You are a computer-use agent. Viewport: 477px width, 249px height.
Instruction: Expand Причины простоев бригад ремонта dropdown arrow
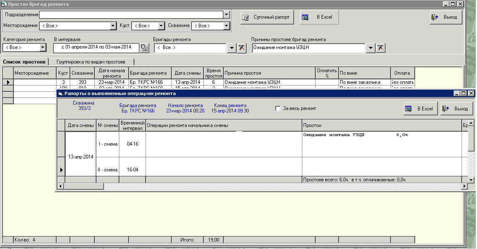tap(370, 48)
